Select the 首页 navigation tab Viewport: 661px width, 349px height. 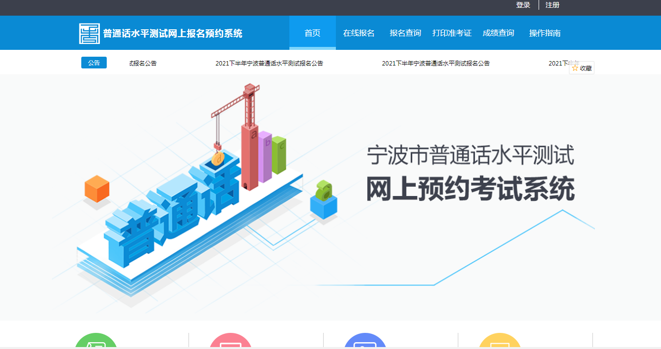pyautogui.click(x=312, y=33)
